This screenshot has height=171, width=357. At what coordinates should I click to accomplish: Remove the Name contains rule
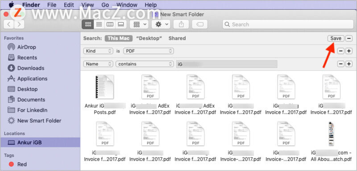340,64
